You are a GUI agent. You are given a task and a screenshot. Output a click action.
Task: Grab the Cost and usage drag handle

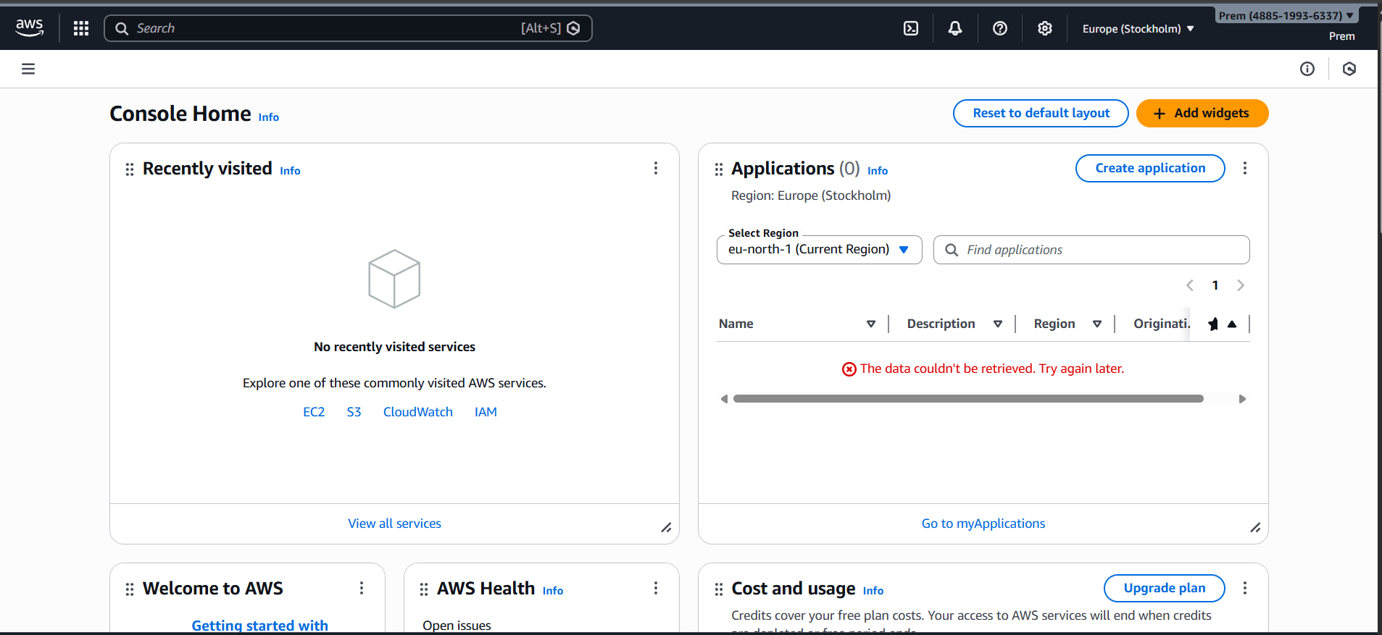(719, 589)
